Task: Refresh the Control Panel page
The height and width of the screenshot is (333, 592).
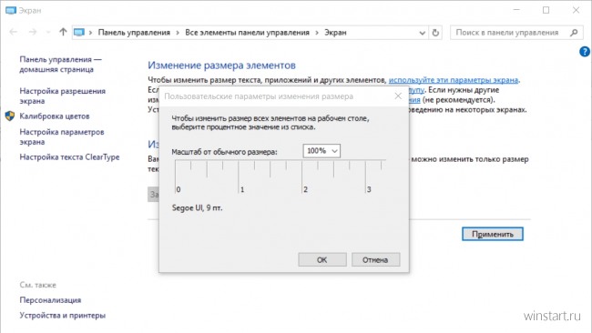Action: 435,33
